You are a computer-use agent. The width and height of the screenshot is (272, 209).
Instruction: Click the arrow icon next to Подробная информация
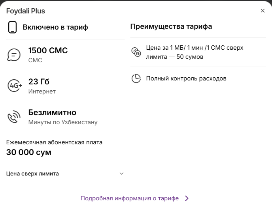(x=187, y=198)
